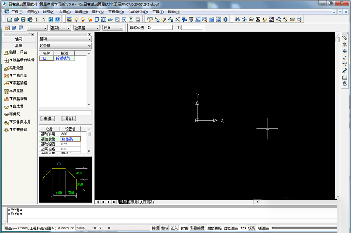Open the floor number dropdown showing 1
Screen dimensions: 351x233
37,28
